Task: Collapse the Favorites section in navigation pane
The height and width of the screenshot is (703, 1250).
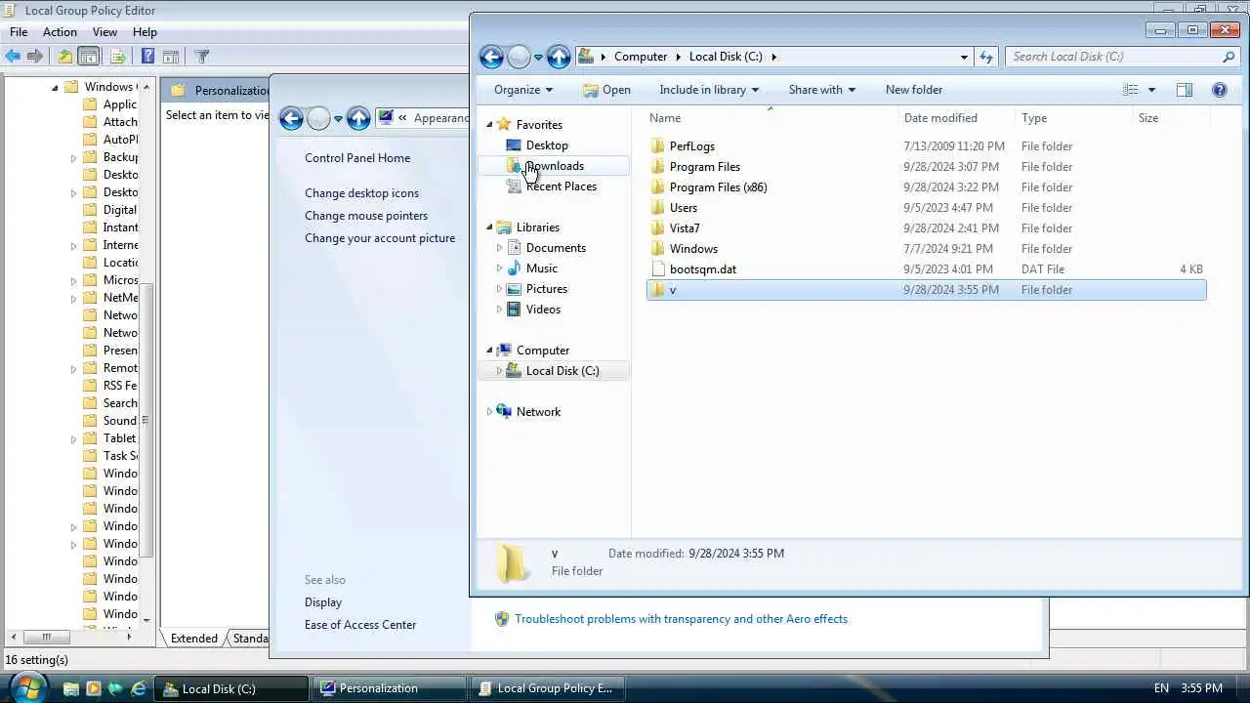Action: pyautogui.click(x=490, y=125)
